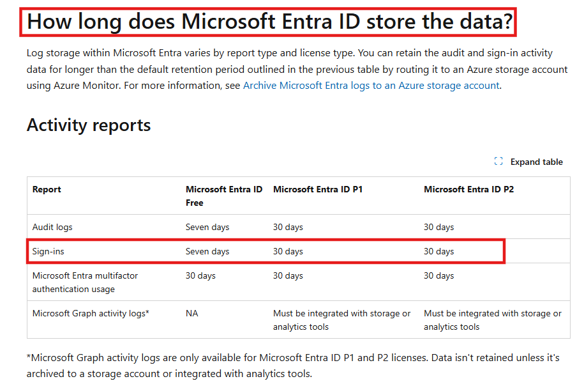Click the Expand table button
The height and width of the screenshot is (386, 584).
(x=528, y=162)
